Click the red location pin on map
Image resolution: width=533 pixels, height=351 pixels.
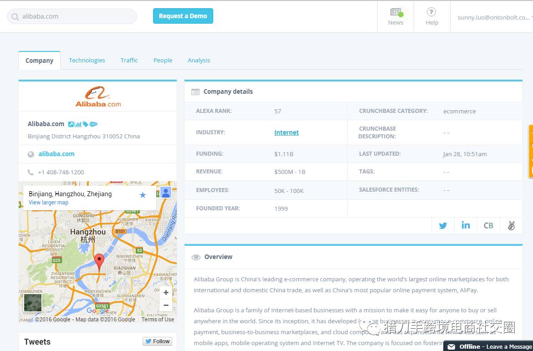[99, 262]
